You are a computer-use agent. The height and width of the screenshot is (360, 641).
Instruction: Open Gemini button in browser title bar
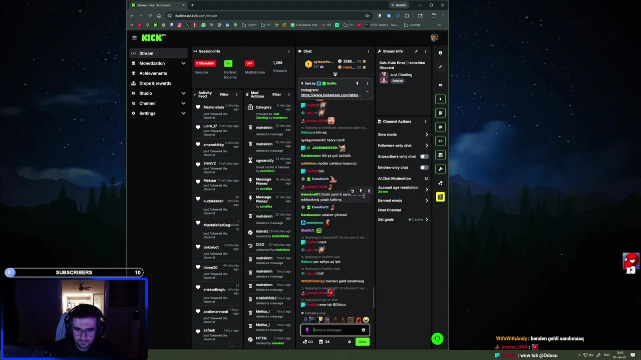[399, 5]
